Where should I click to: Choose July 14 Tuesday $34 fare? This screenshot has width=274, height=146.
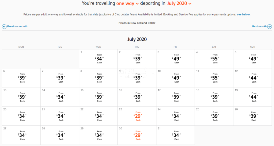coord(60,97)
